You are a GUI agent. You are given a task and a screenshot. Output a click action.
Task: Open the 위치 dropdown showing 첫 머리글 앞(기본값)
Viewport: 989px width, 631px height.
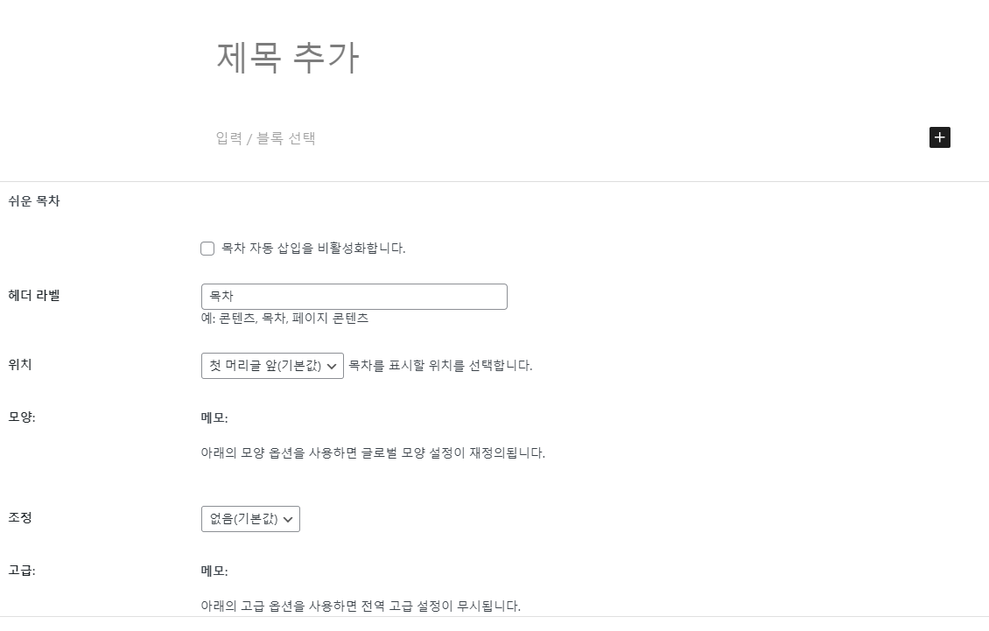[272, 366]
